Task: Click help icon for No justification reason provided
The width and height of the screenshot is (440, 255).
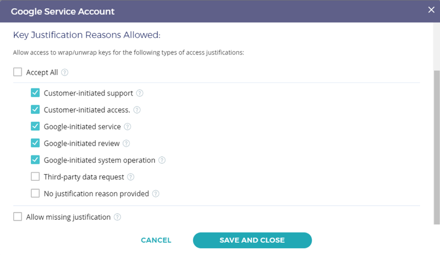Action: click(156, 193)
